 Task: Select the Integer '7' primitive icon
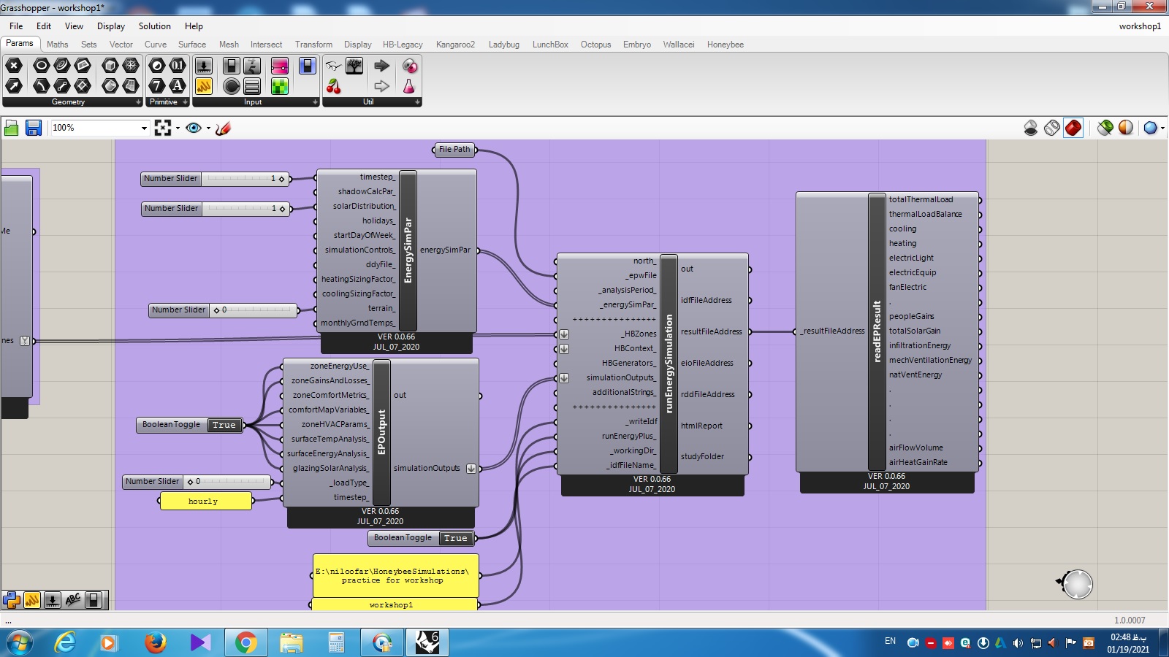[x=157, y=86]
